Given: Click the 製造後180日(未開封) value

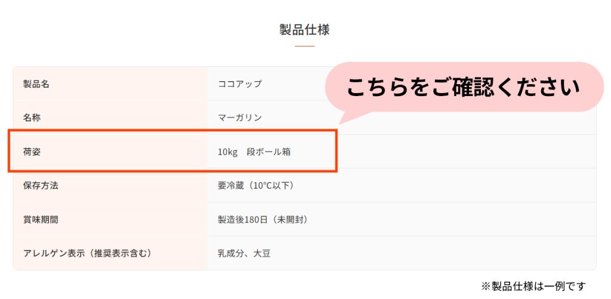Looking at the screenshot, I should [x=263, y=220].
